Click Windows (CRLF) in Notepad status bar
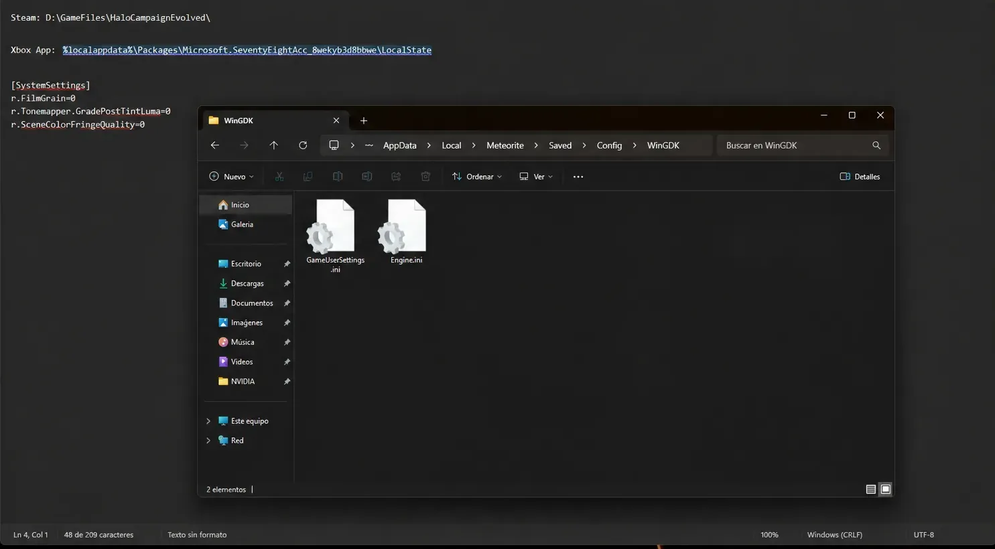 (834, 535)
